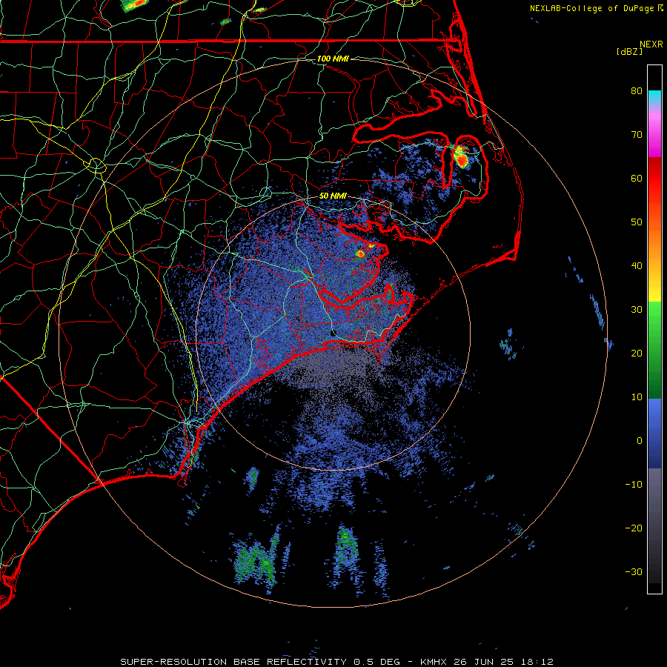Click the 60 dBZ scale label
The height and width of the screenshot is (667, 667).
pyautogui.click(x=637, y=179)
